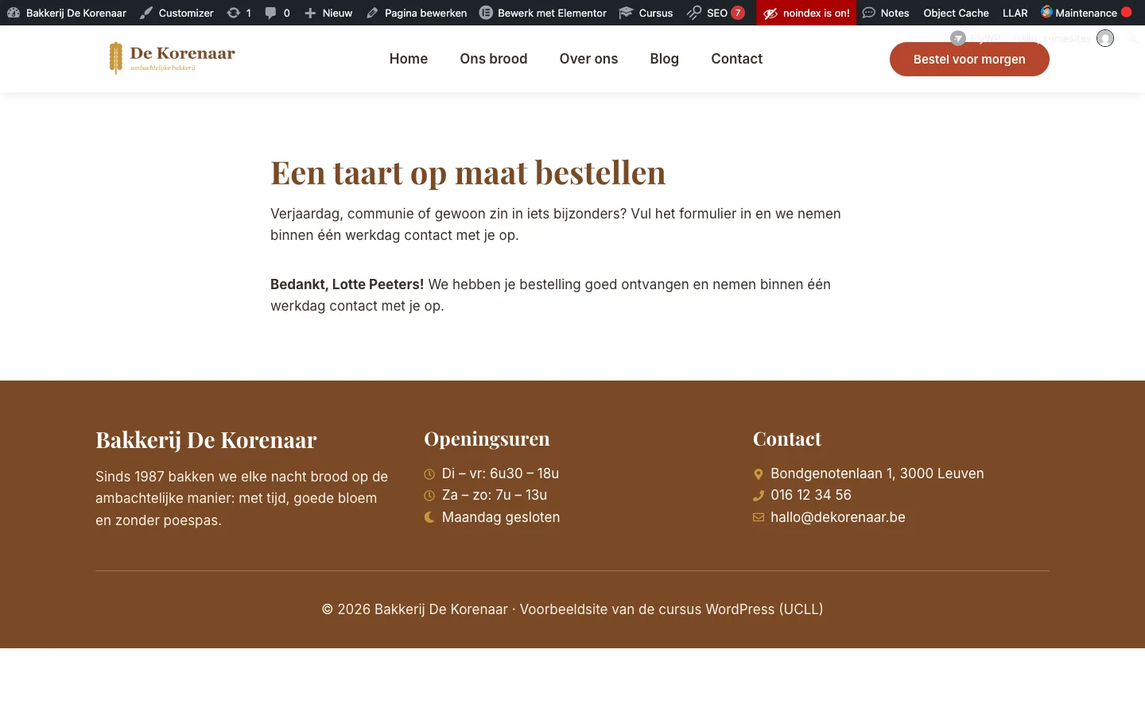Click the phone number 016 12 34 56
This screenshot has width=1145, height=715.
click(x=810, y=495)
